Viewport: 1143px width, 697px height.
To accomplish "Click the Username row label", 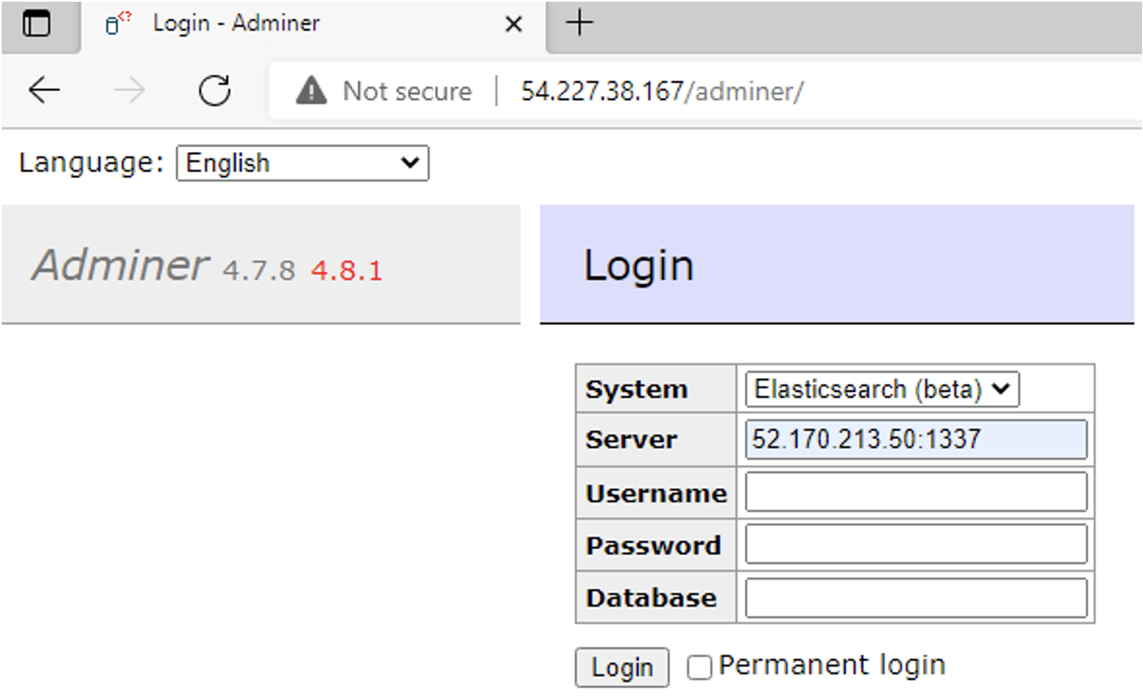I will 656,494.
